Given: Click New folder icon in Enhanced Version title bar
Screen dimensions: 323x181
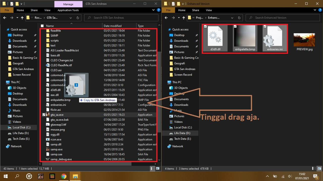Looking at the screenshot, I should pyautogui.click(x=178, y=4).
